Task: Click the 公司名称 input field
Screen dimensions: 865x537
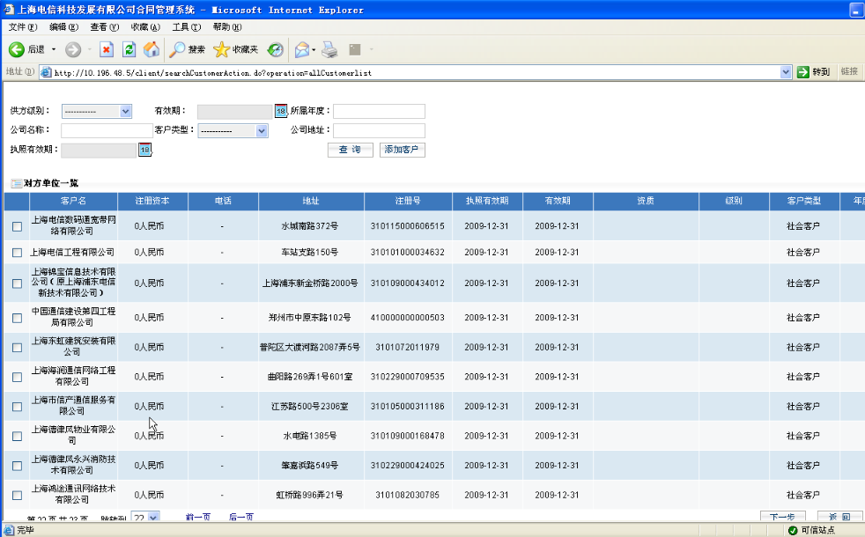Action: [x=107, y=130]
